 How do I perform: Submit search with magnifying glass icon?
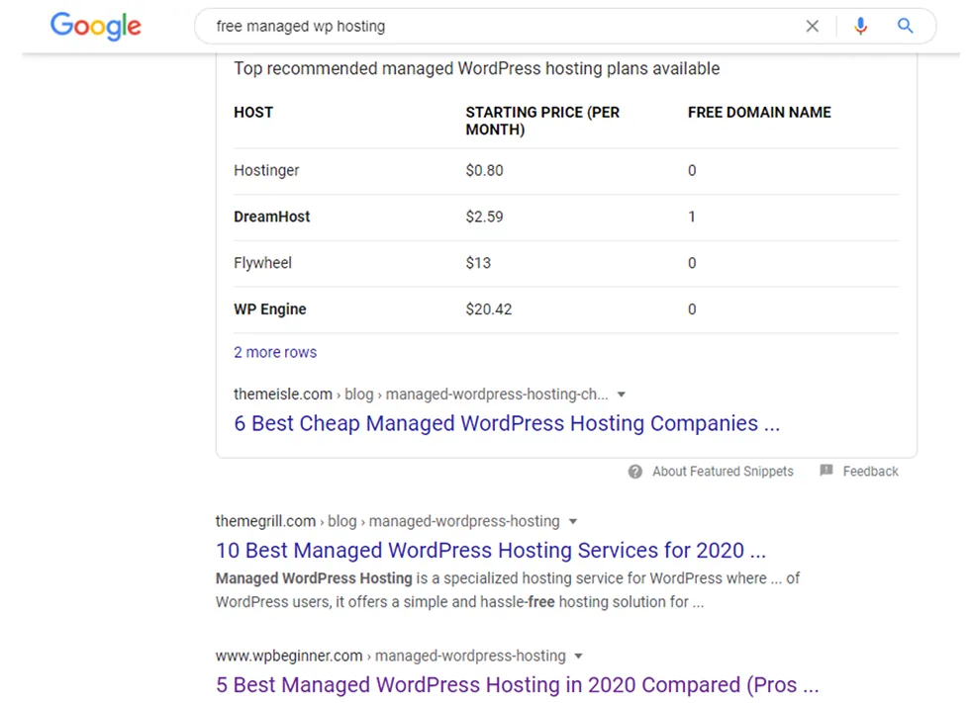pos(905,26)
